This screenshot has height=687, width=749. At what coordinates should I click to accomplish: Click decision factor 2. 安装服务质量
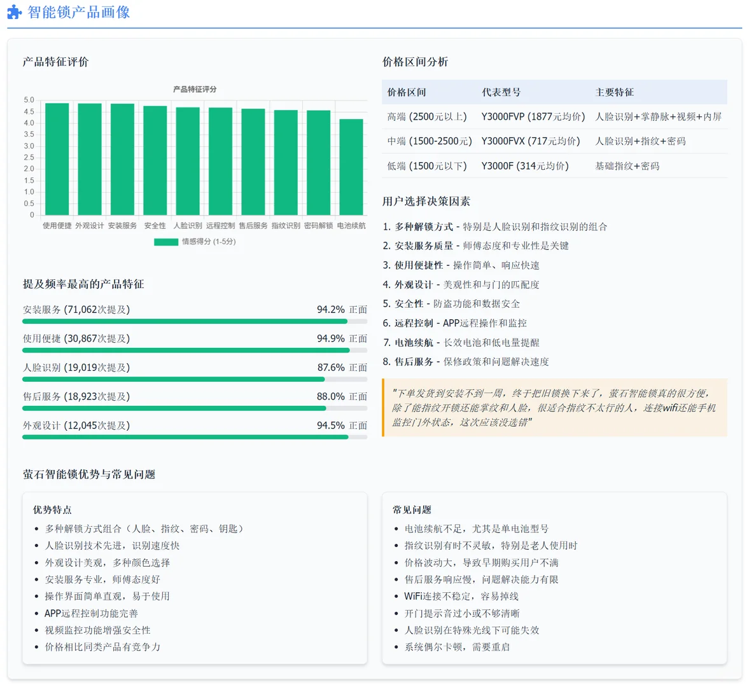476,246
